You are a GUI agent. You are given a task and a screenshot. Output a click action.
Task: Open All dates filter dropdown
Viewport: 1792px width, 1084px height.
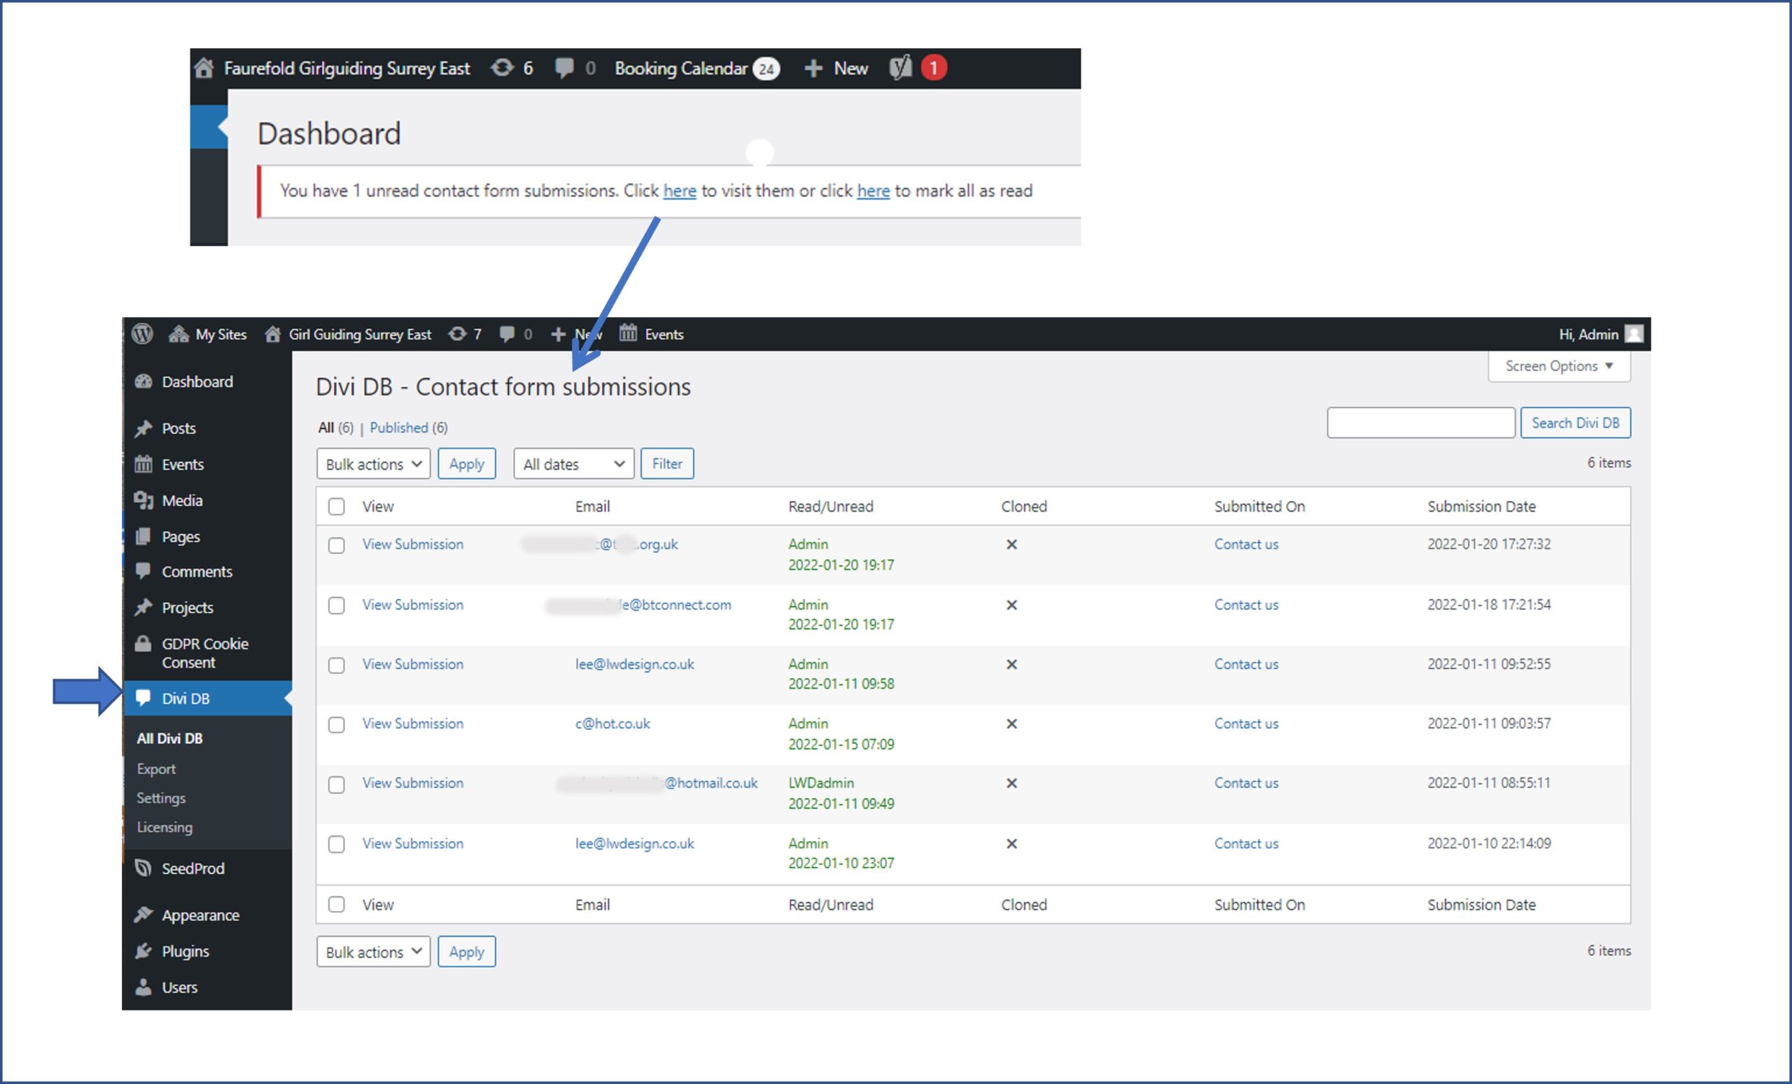(x=574, y=464)
